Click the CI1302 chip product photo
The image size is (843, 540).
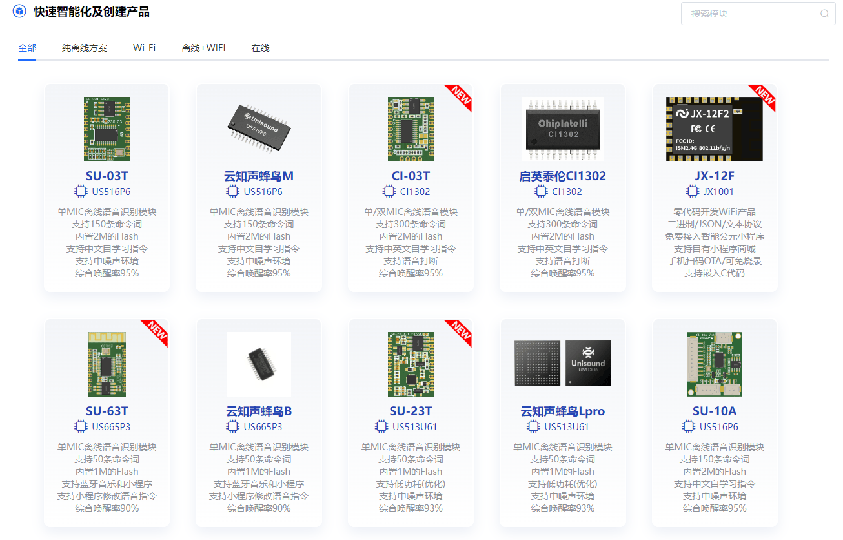click(562, 127)
